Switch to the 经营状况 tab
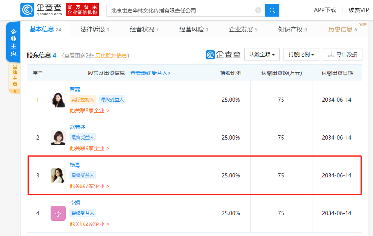Image resolution: width=373 pixels, height=236 pixels. pos(144,29)
